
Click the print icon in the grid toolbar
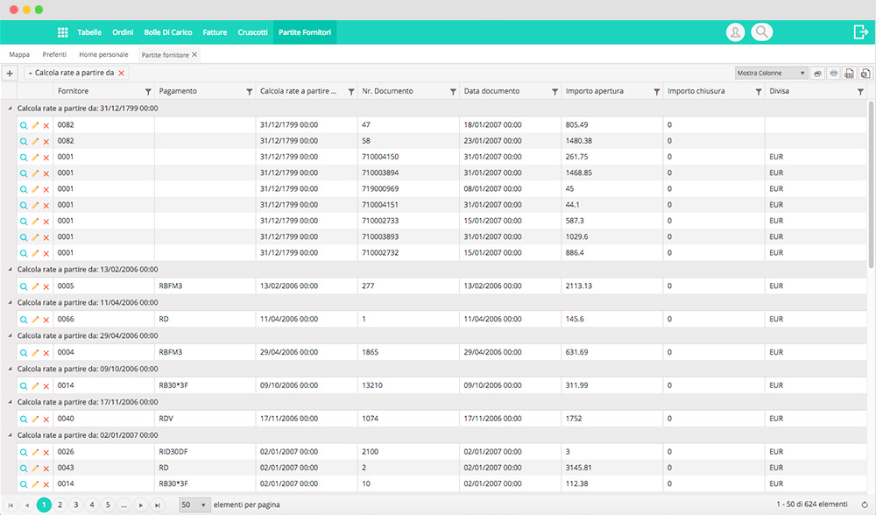point(834,74)
